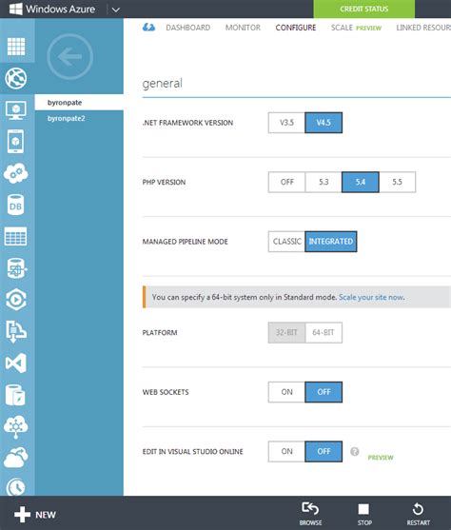
Task: Expand the Windows Azure dropdown chevron
Action: point(116,10)
